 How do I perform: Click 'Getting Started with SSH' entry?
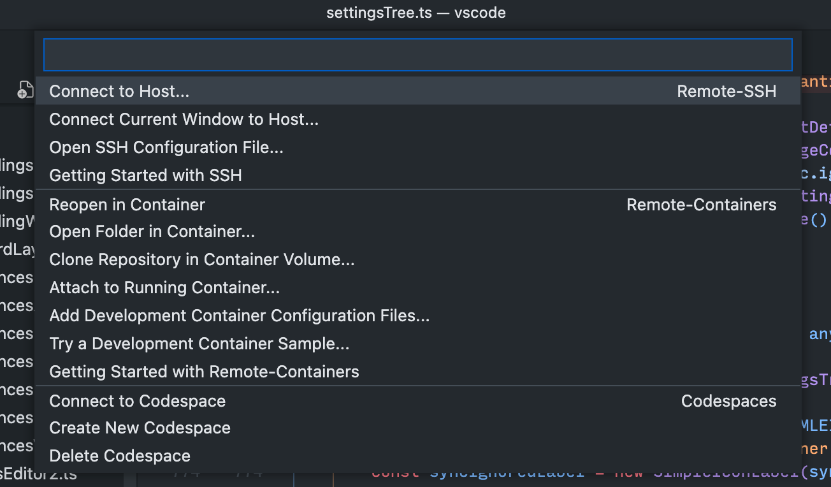[x=145, y=175]
